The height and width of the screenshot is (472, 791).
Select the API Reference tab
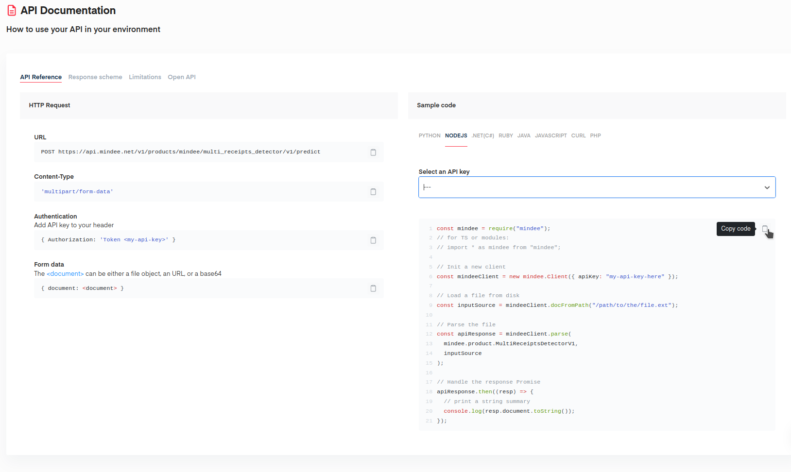click(41, 77)
